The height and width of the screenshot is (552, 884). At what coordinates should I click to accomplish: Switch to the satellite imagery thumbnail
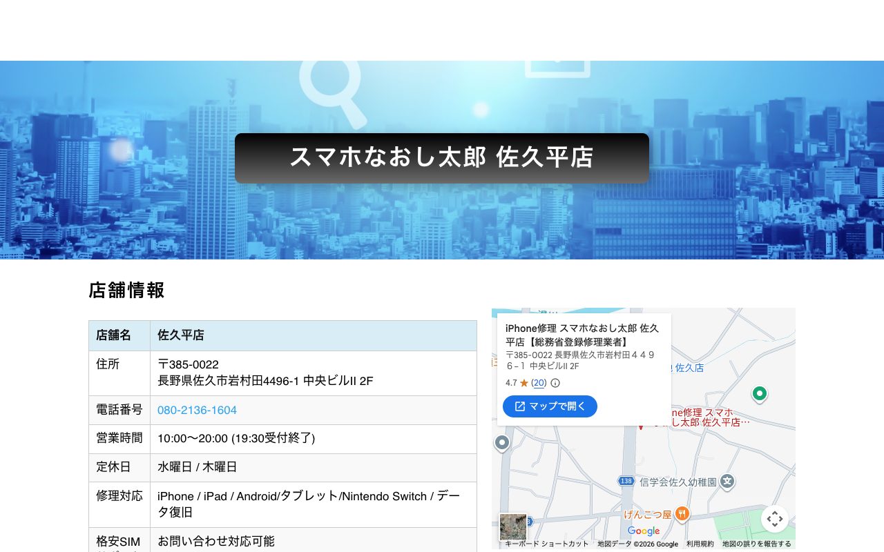(513, 527)
